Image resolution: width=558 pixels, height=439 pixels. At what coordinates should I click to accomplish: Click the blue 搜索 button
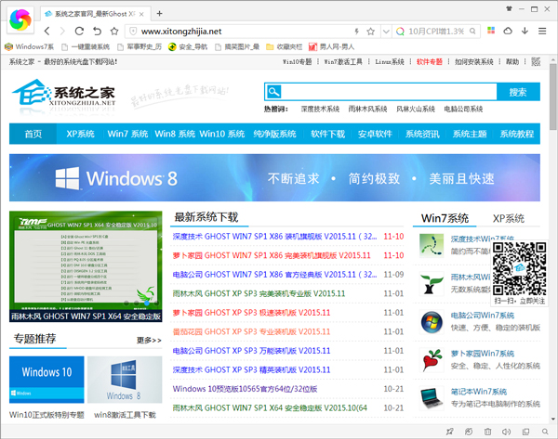(x=518, y=92)
